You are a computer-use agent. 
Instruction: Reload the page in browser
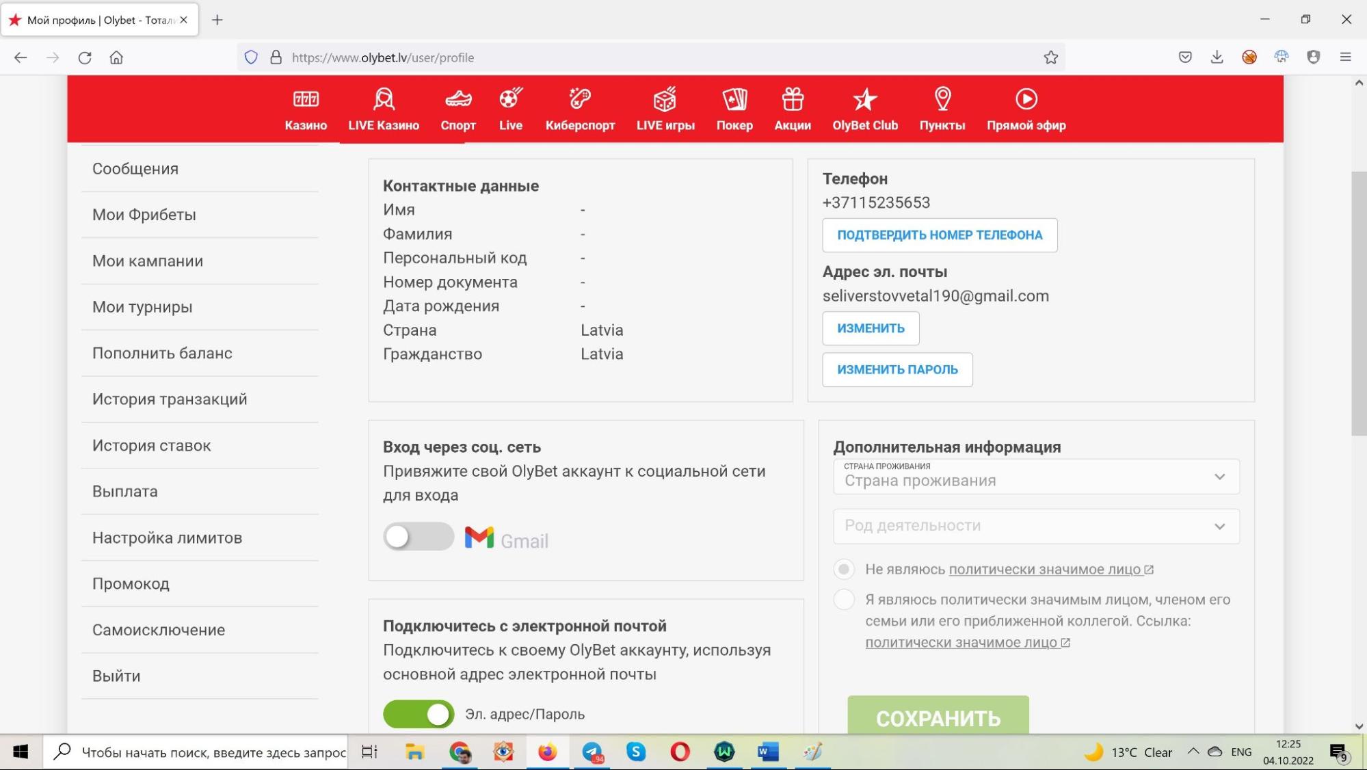coord(85,57)
